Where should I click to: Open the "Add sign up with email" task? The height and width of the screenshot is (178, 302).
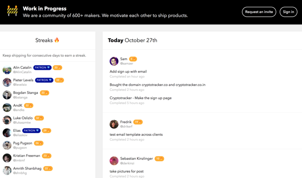click(128, 72)
